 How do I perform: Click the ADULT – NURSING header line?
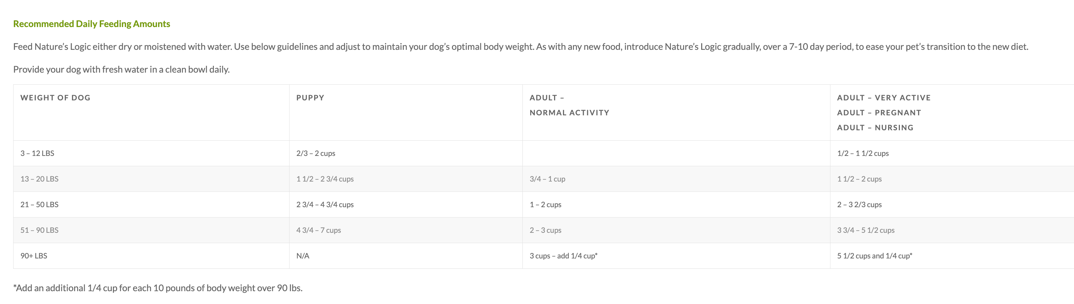(875, 127)
